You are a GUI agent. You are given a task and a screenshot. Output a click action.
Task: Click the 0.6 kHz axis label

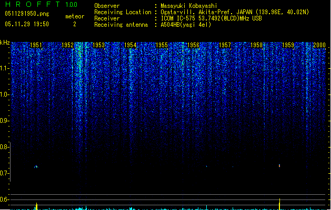pos(5,199)
